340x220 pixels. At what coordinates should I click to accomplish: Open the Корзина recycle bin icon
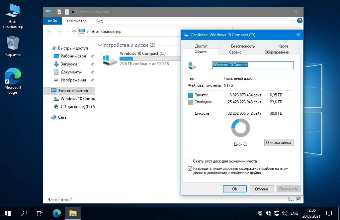13,46
